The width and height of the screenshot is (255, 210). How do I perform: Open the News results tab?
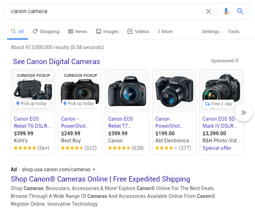pyautogui.click(x=77, y=32)
